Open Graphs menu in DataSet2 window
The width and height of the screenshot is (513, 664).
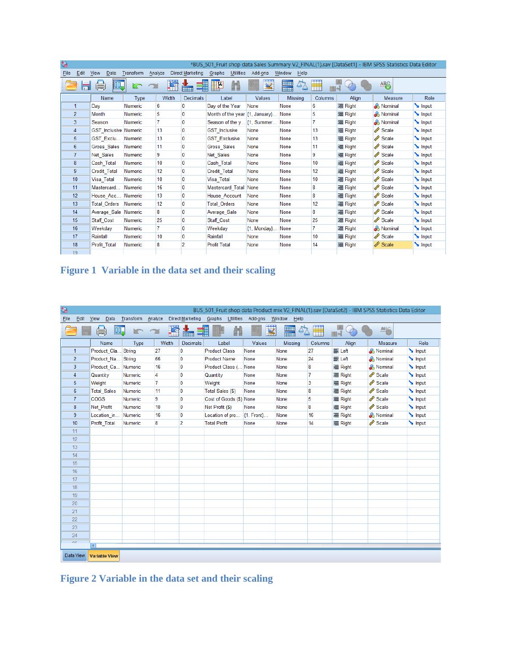pyautogui.click(x=214, y=319)
